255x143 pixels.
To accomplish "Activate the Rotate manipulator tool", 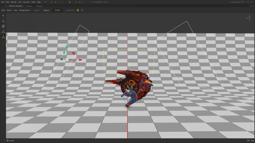I will pyautogui.click(x=4, y=26).
